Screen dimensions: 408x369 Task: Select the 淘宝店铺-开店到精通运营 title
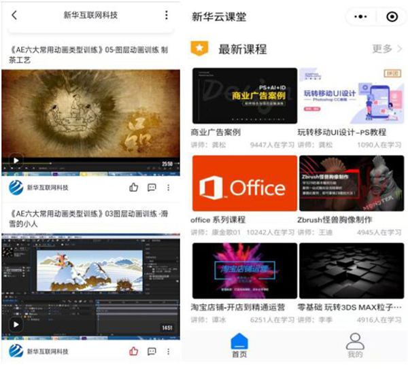tap(238, 307)
